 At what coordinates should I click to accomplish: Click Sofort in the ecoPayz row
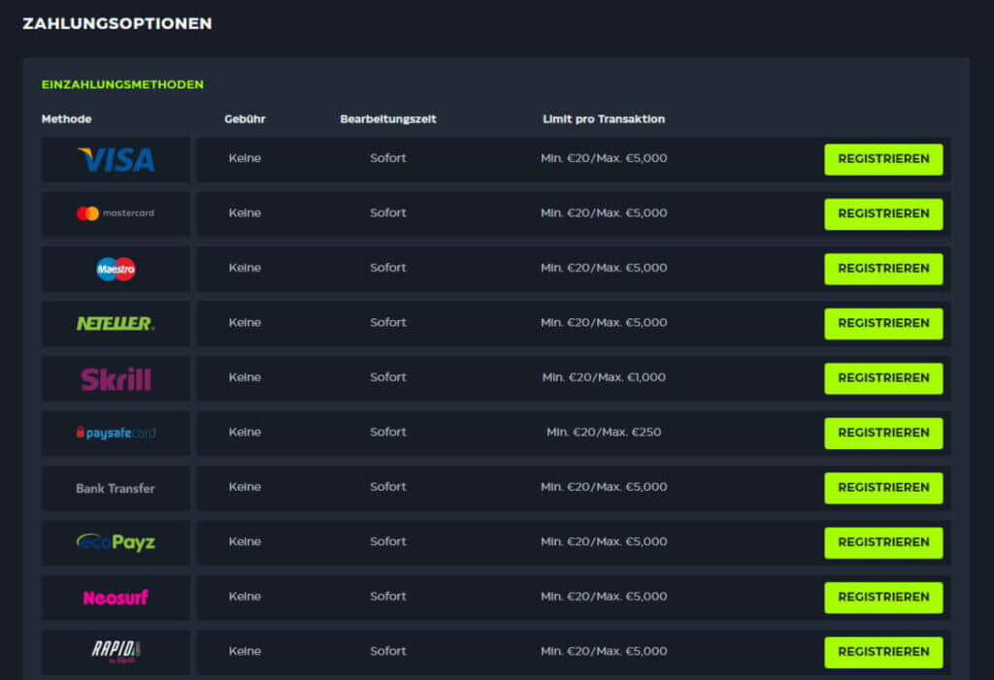388,541
